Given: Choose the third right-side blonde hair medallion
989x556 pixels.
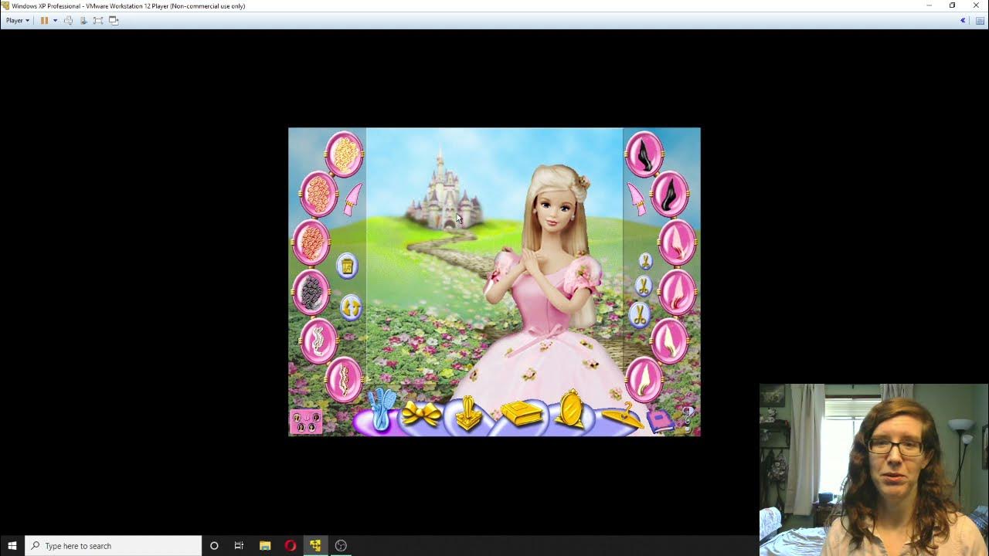Looking at the screenshot, I should click(x=678, y=242).
